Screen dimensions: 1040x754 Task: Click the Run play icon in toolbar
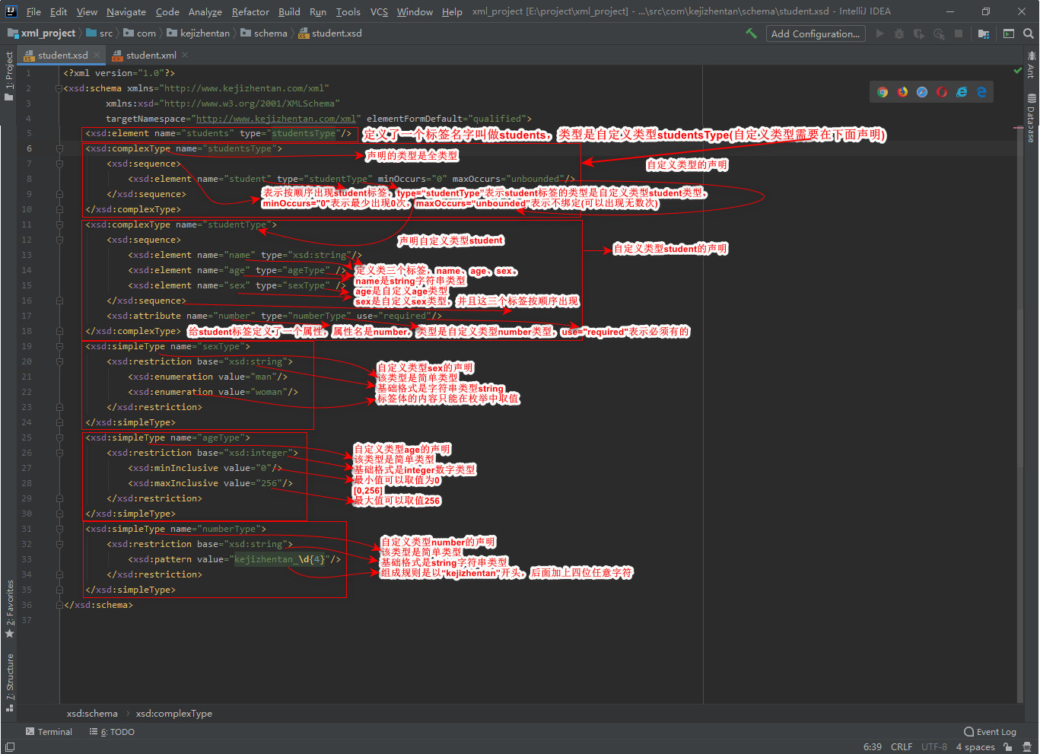[880, 33]
